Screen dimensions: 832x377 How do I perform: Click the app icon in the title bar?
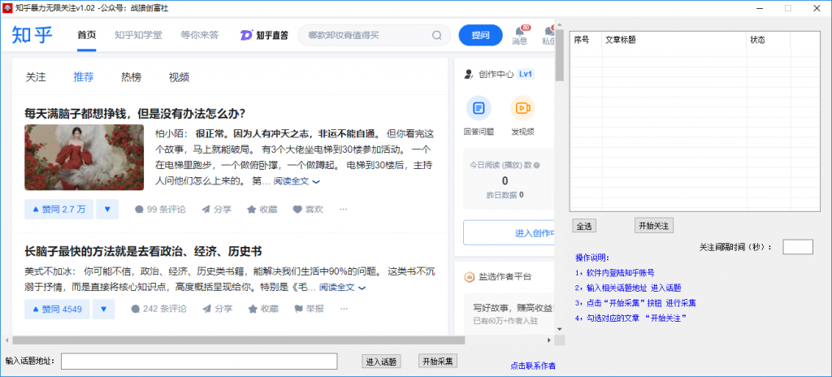coord(7,8)
